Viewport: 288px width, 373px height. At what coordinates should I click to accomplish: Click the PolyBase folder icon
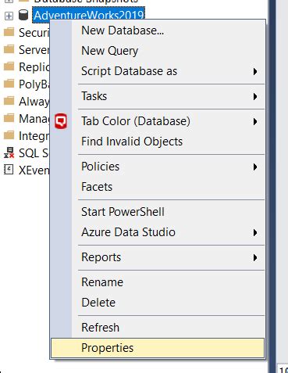[9, 84]
